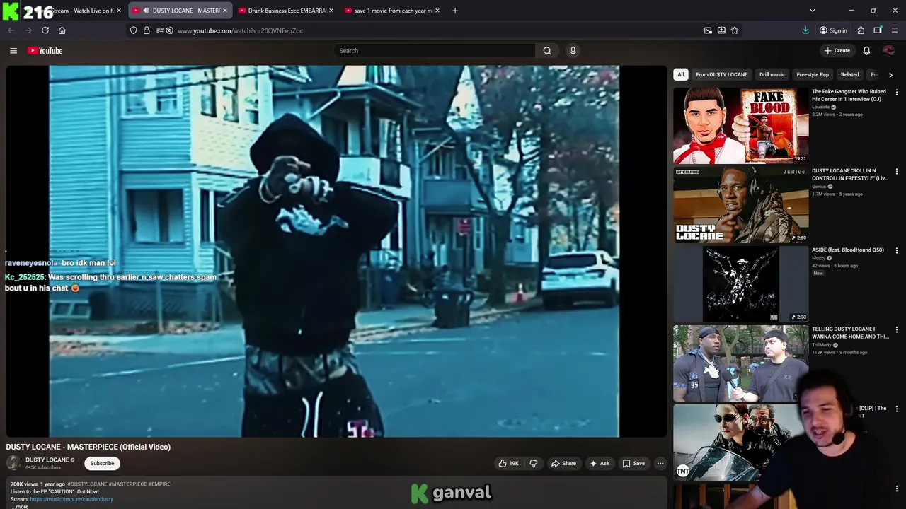This screenshot has width=906, height=509.
Task: Open the TELLING DUSTY LOCANE video thumbnail
Action: [740, 363]
